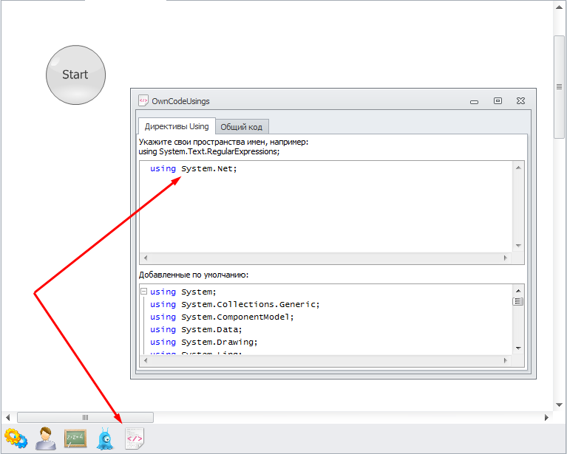Click the green chalkboard icon
The image size is (567, 454).
pos(75,438)
